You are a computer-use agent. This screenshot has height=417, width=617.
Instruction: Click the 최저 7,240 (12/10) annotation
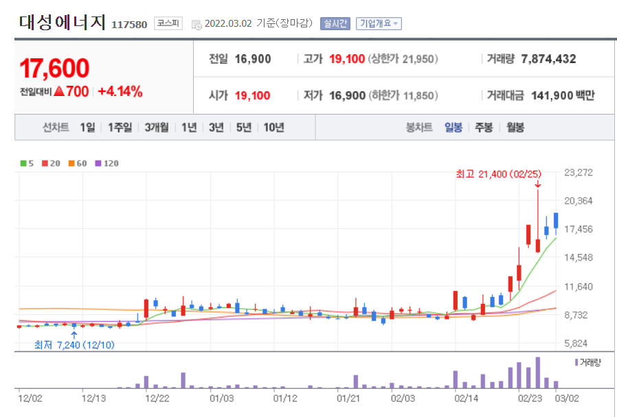pos(74,345)
